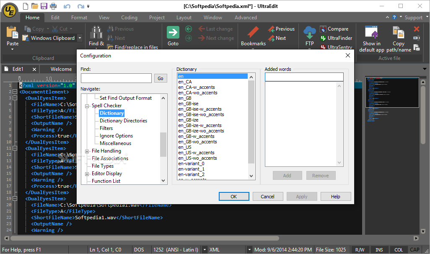Open the Support menu link

coord(413,18)
